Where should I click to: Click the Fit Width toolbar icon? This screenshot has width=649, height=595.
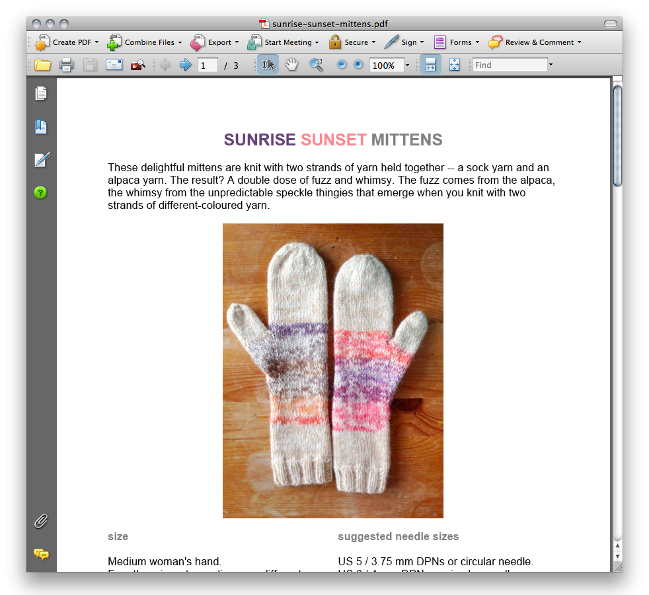point(430,64)
